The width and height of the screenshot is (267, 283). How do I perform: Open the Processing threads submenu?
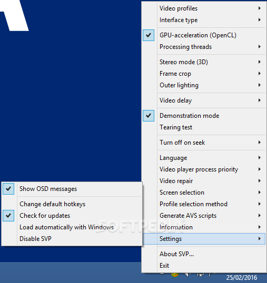click(x=204, y=47)
